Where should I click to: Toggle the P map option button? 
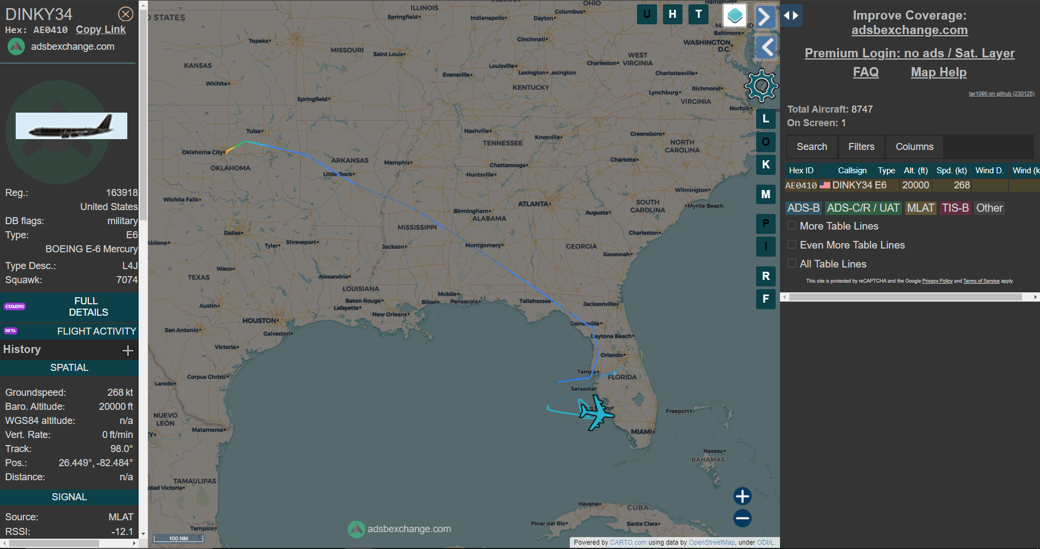click(766, 224)
